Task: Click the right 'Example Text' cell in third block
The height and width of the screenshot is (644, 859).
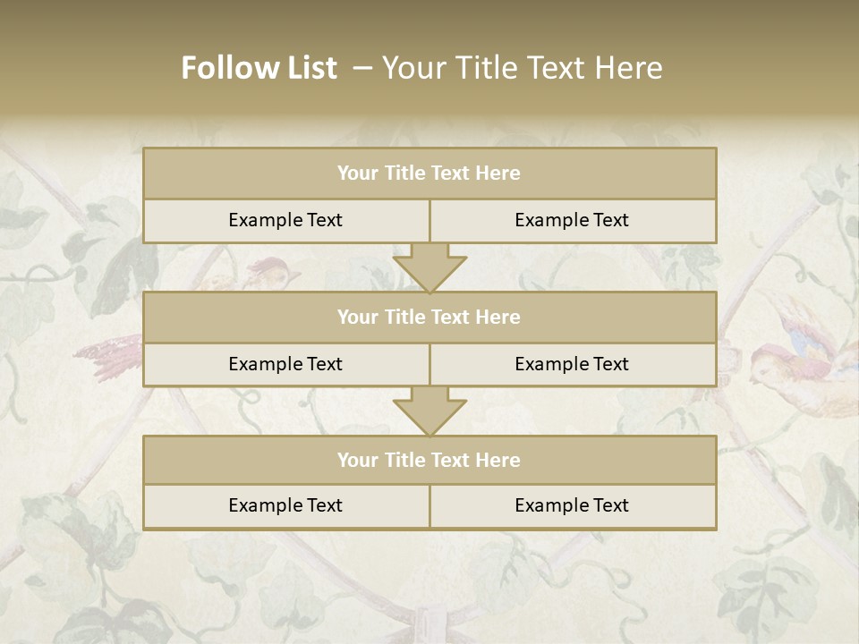Action: tap(573, 506)
